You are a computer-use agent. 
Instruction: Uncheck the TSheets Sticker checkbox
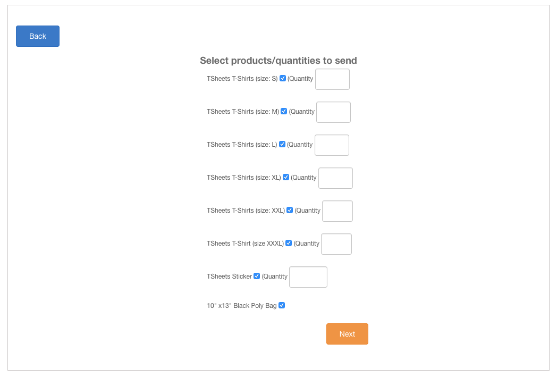pyautogui.click(x=257, y=276)
